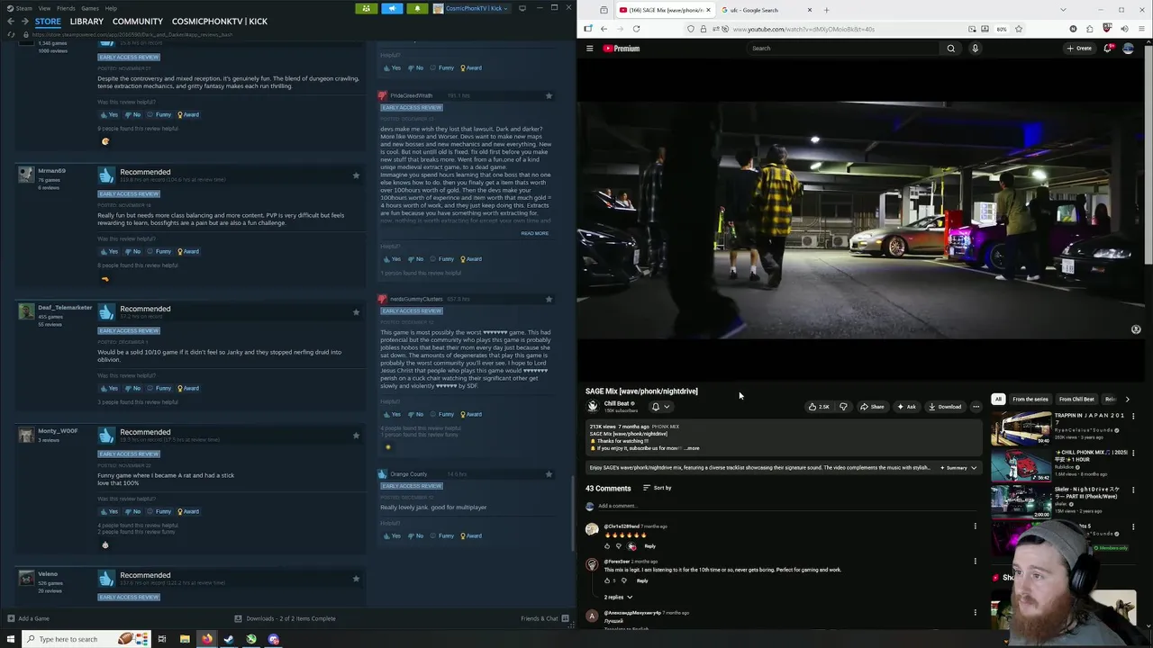Bookmark this page with the star icon
This screenshot has height=648, width=1153.
tap(1019, 29)
